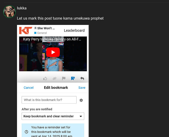The width and height of the screenshot is (169, 137).
Task: Open the lukka username link
Action: click(22, 8)
